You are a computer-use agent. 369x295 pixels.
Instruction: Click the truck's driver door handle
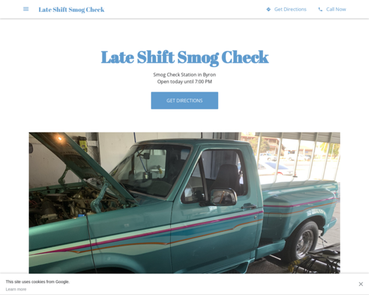pyautogui.click(x=248, y=207)
